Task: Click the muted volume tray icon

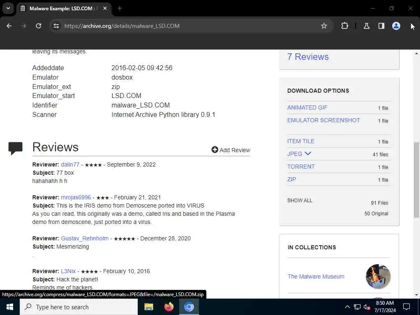Action: point(367,307)
